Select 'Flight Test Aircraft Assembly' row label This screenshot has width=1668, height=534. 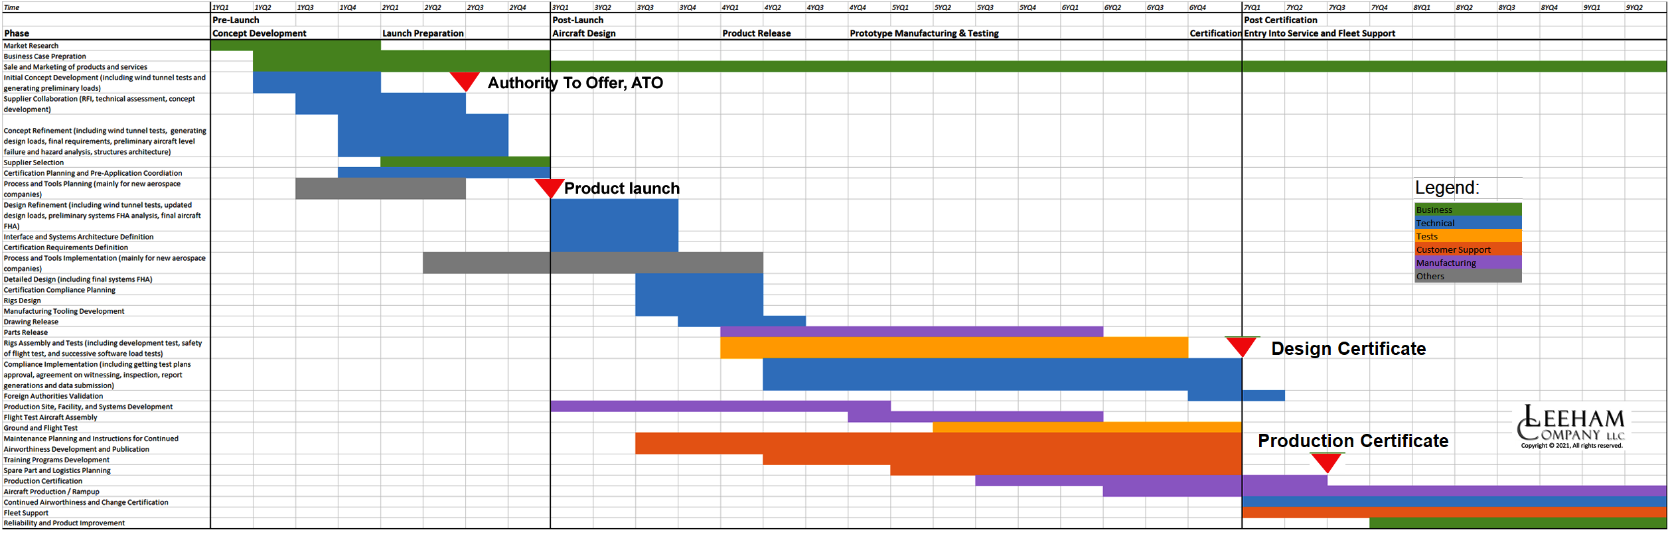click(x=50, y=417)
